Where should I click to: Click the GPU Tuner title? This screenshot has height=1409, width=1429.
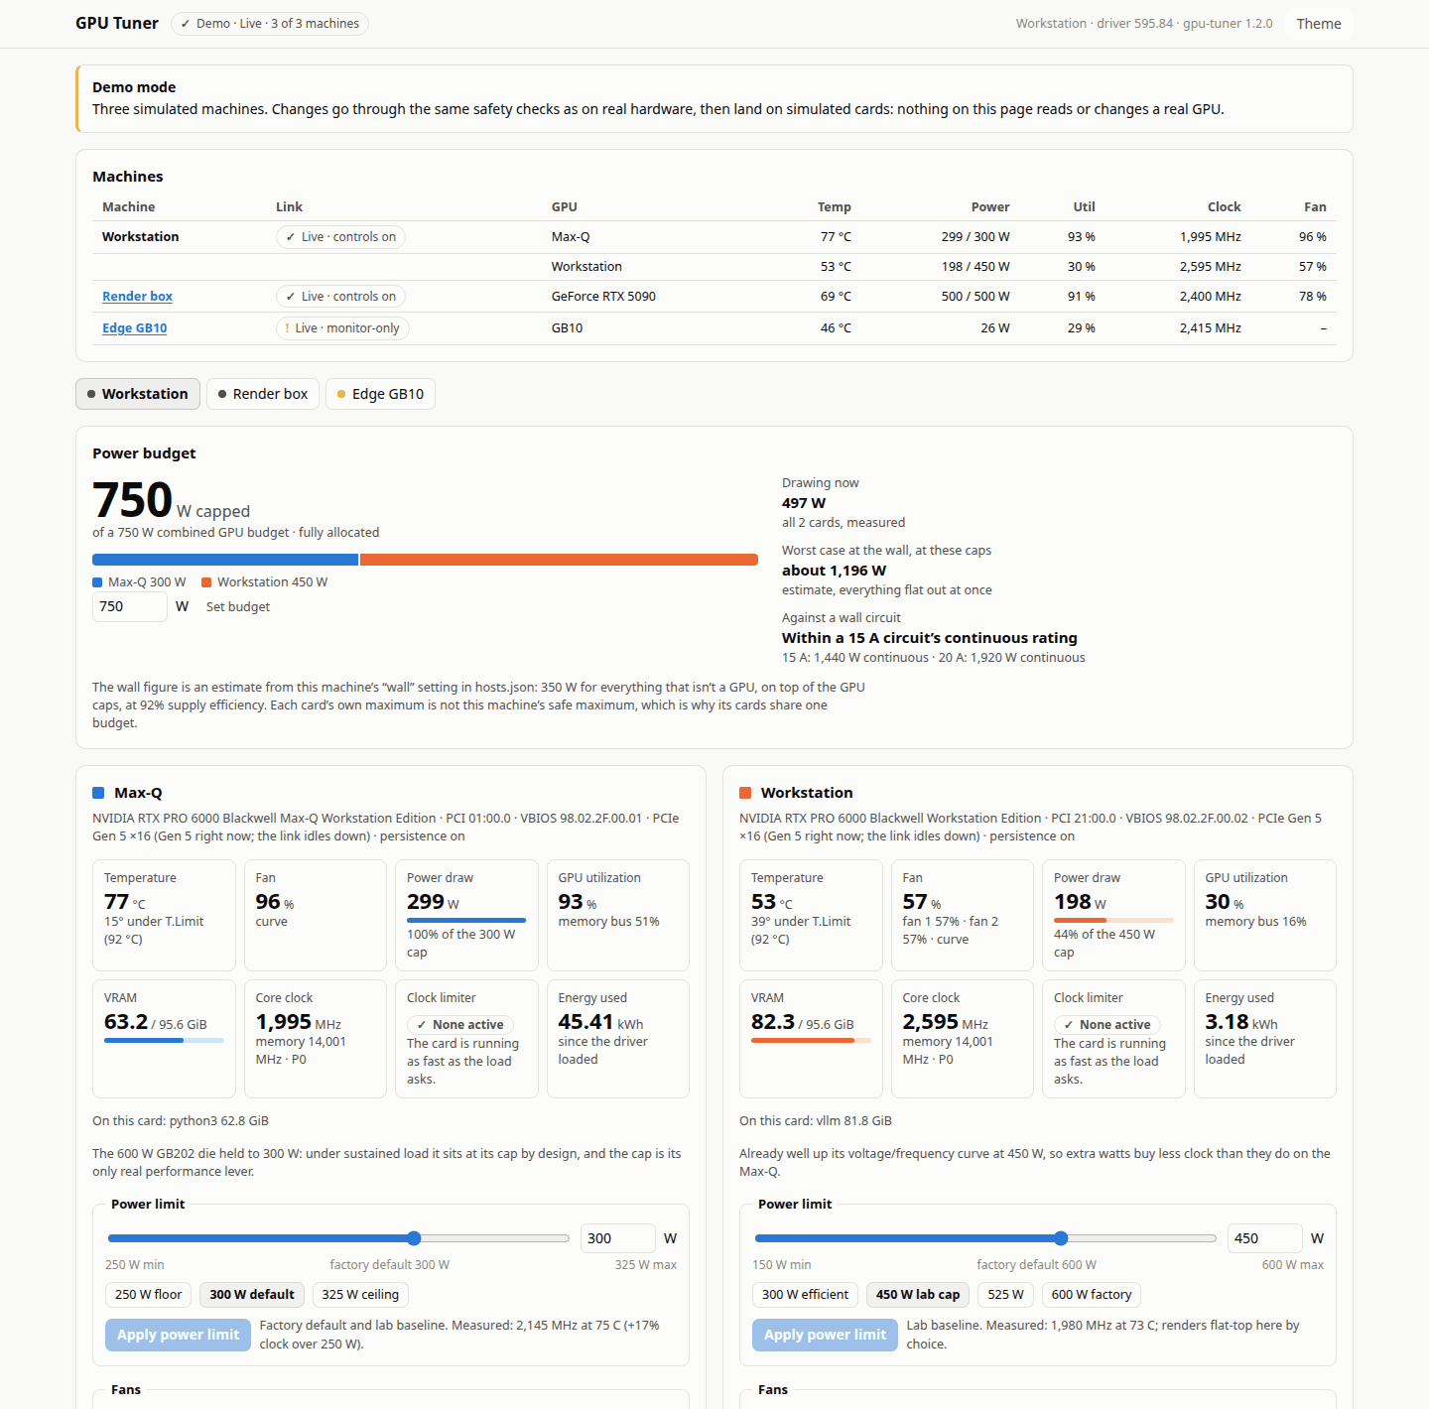117,24
